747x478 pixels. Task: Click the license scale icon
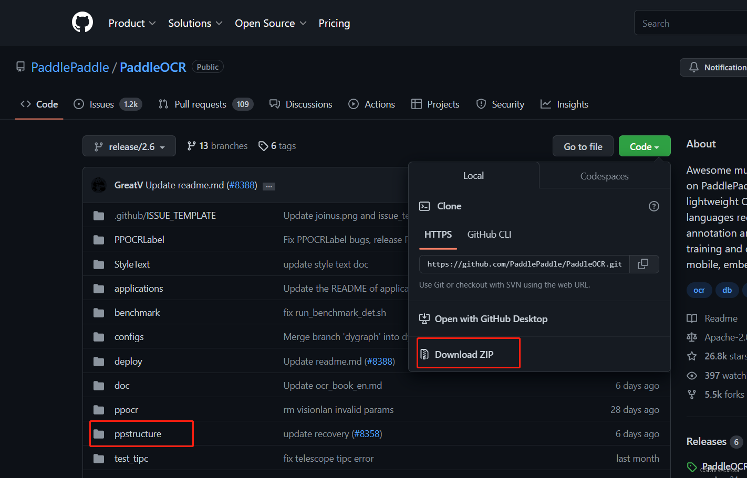[x=692, y=337]
